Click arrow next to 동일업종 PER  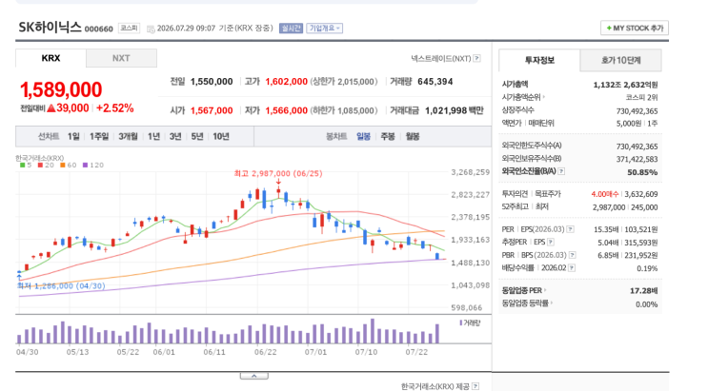(x=545, y=290)
